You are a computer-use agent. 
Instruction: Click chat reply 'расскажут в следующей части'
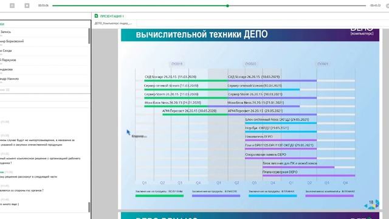click(x=29, y=177)
